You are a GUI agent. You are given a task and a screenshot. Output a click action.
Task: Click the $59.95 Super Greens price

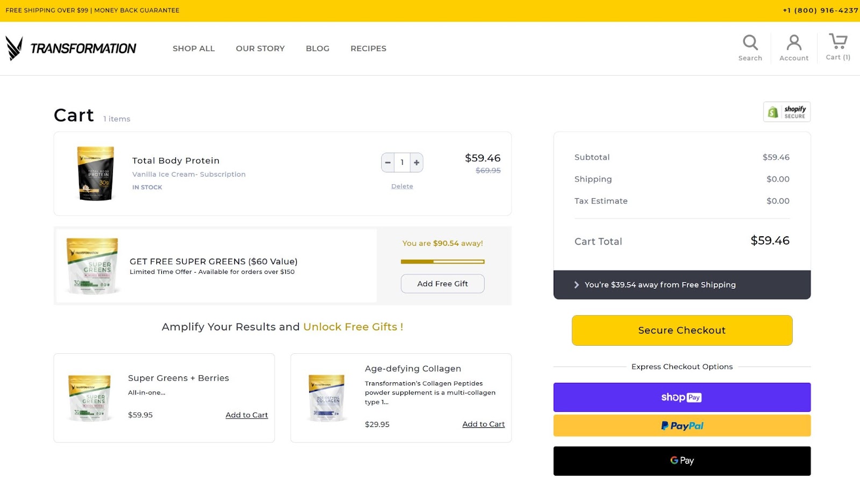[140, 415]
